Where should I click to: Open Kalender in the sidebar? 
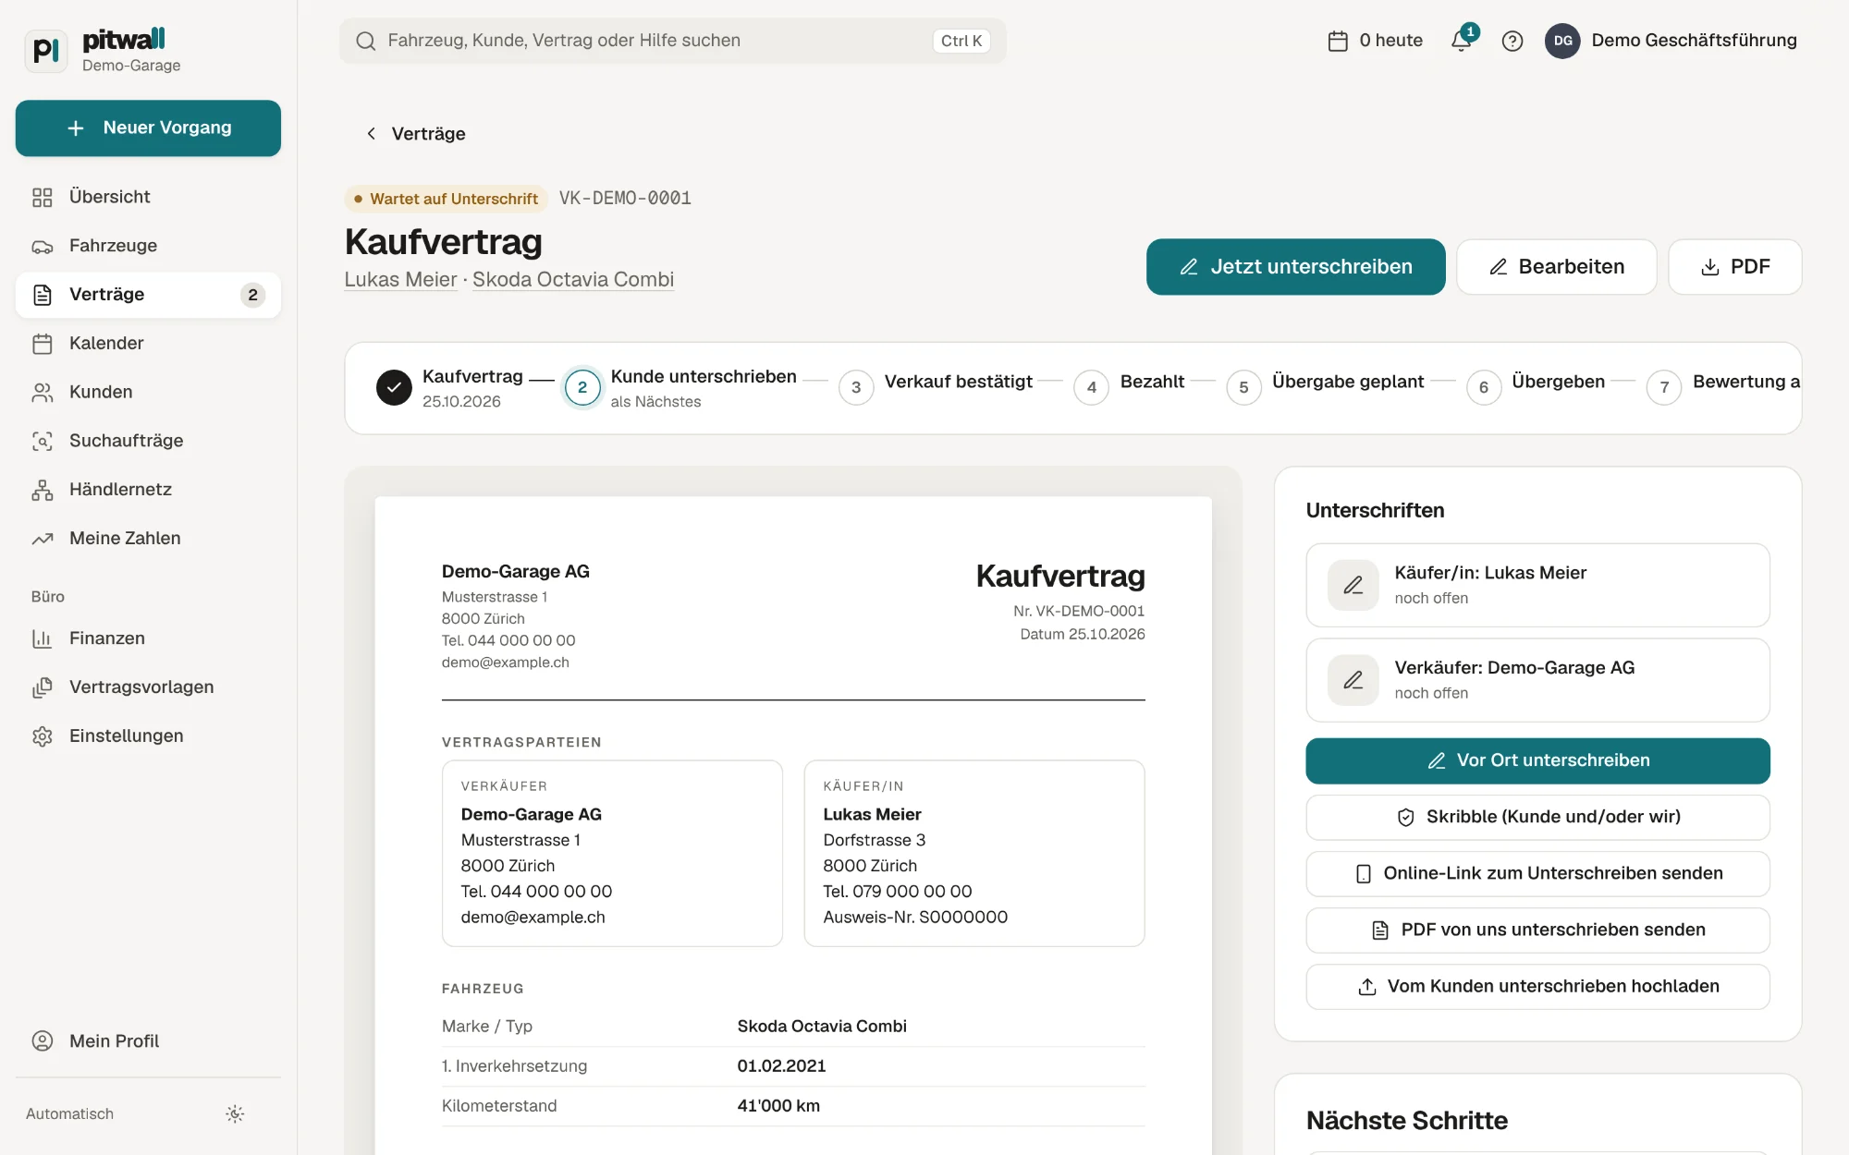pos(148,343)
